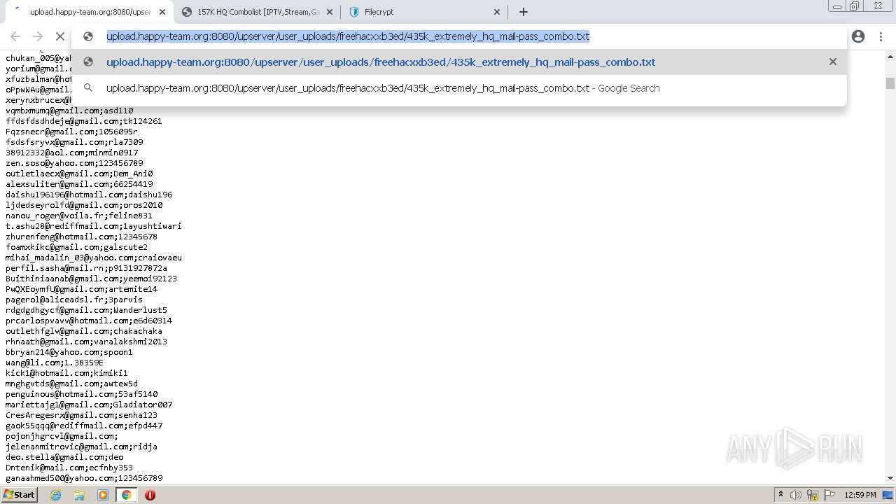
Task: Click line alexsuliter@gmail.com;66254419
Action: point(80,184)
